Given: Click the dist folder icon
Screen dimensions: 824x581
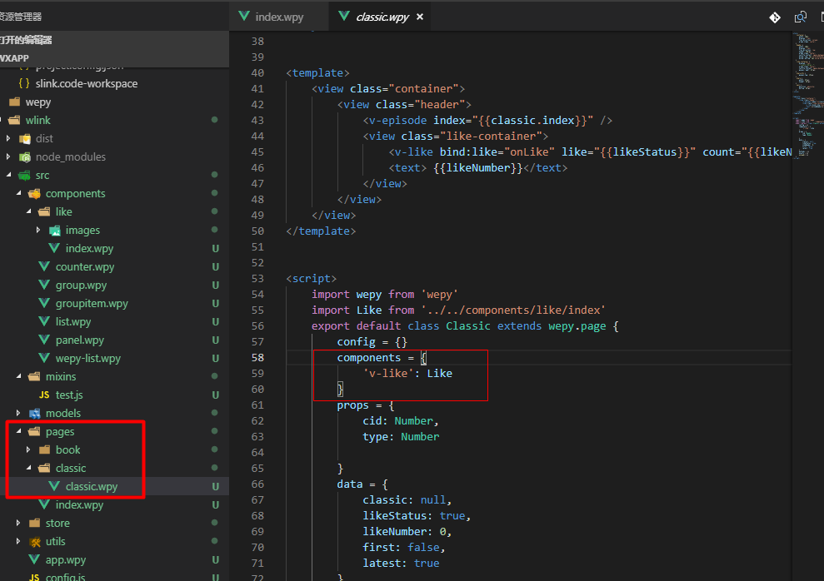Looking at the screenshot, I should 25,138.
